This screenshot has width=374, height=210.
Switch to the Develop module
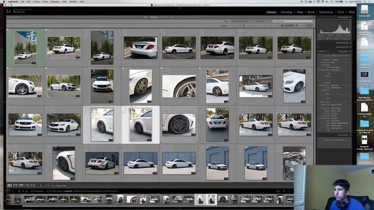(286, 12)
